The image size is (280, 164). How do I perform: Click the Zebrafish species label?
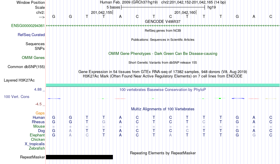click(x=37, y=148)
